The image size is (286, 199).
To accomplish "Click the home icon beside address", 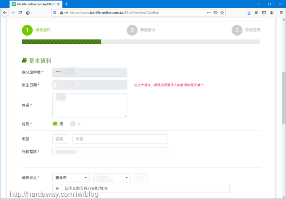I will pyautogui.click(x=57, y=188).
